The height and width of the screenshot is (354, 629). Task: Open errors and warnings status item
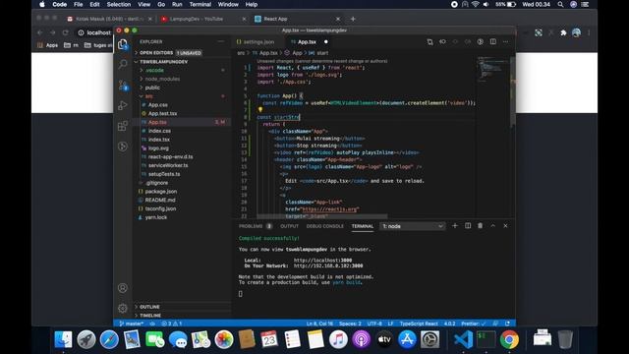(172, 324)
